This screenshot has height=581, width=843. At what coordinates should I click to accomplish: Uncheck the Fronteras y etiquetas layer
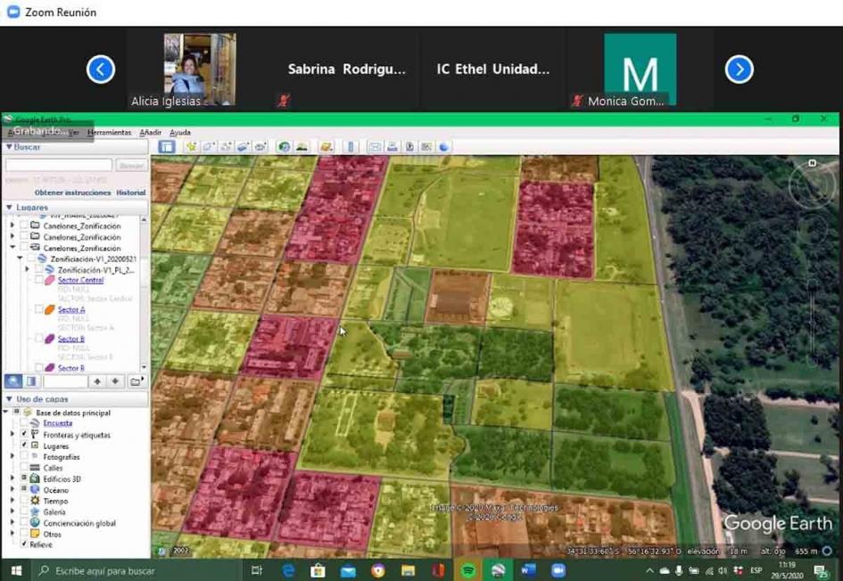pos(24,434)
